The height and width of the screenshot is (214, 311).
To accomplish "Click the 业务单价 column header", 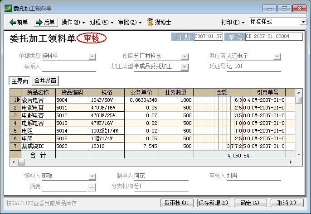I will pyautogui.click(x=141, y=92).
